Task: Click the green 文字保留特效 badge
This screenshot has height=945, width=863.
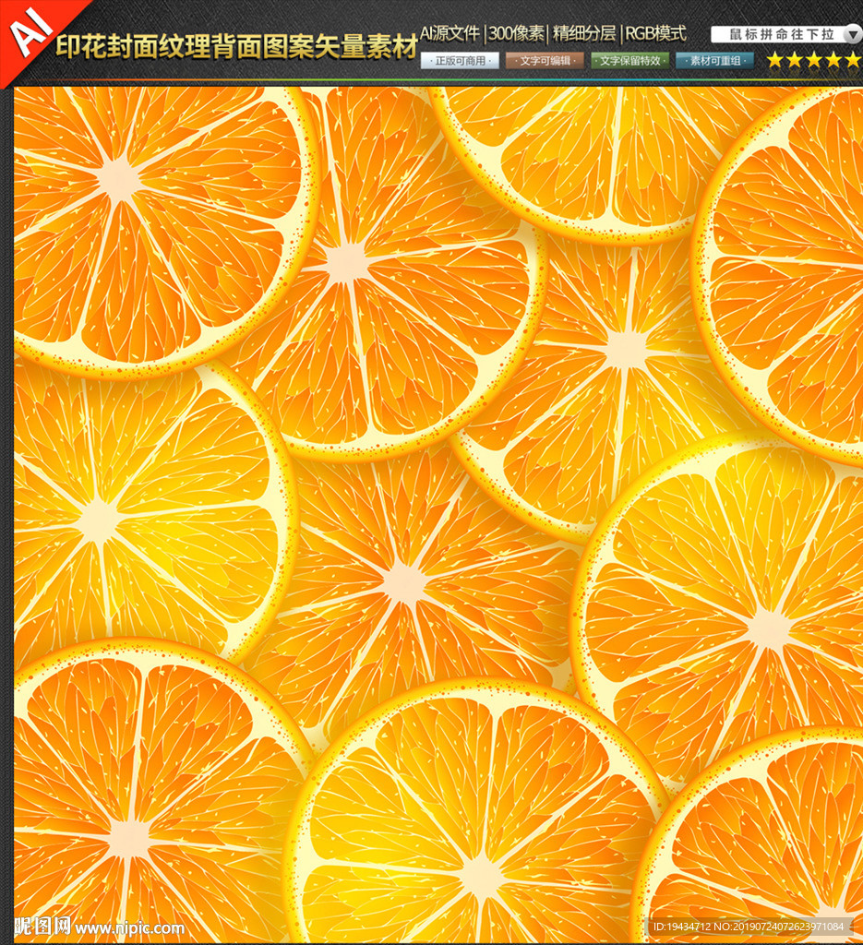Action: tap(629, 61)
